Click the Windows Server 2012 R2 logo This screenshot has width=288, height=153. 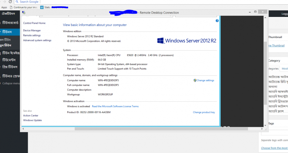click(186, 41)
